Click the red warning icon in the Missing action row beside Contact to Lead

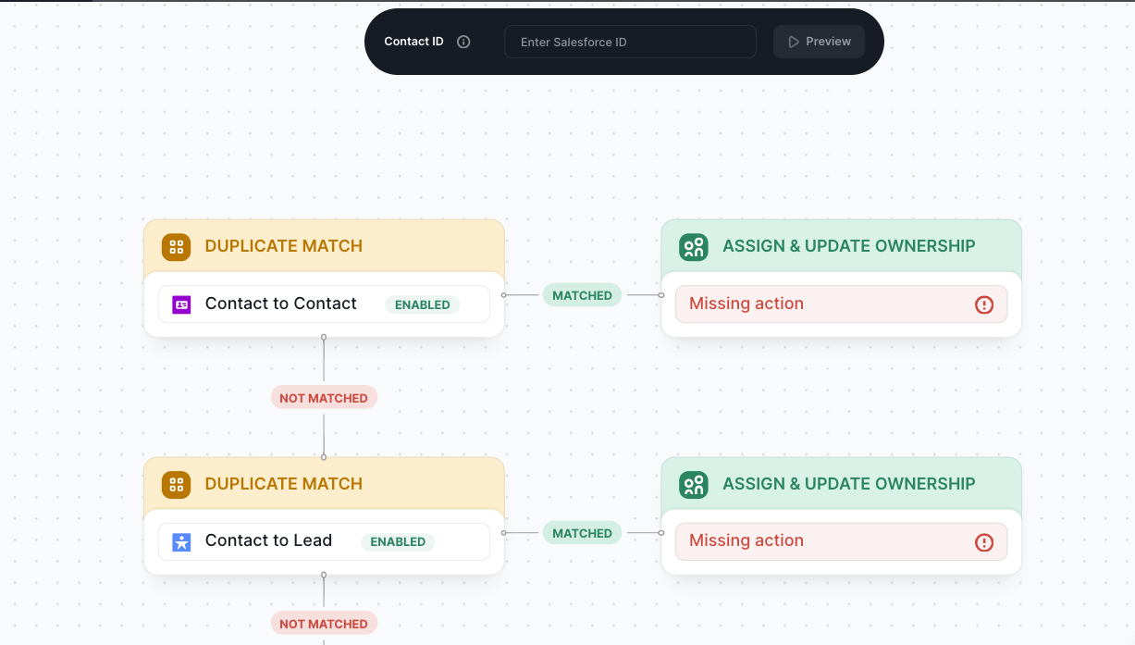pyautogui.click(x=984, y=542)
